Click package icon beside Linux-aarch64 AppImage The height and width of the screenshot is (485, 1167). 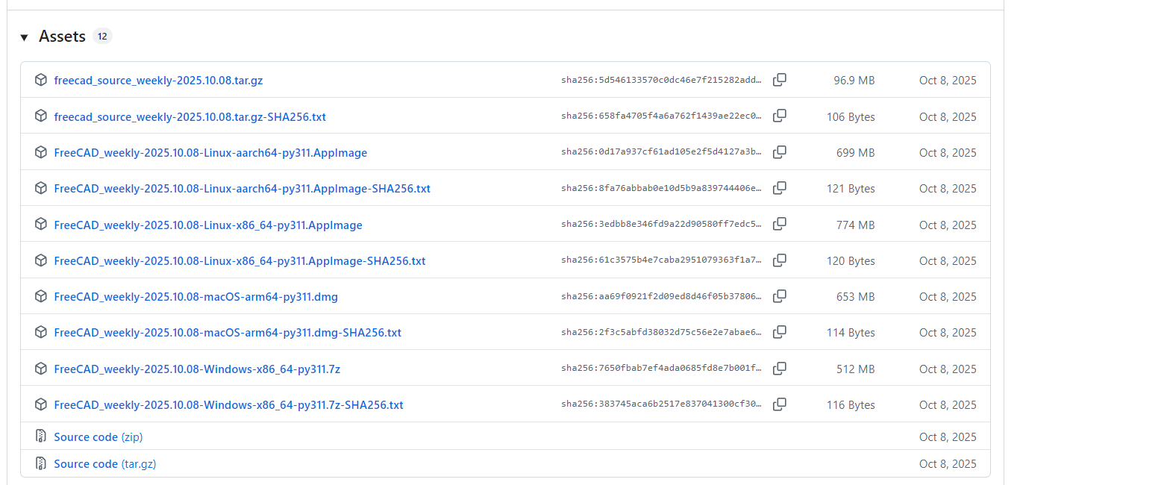41,152
